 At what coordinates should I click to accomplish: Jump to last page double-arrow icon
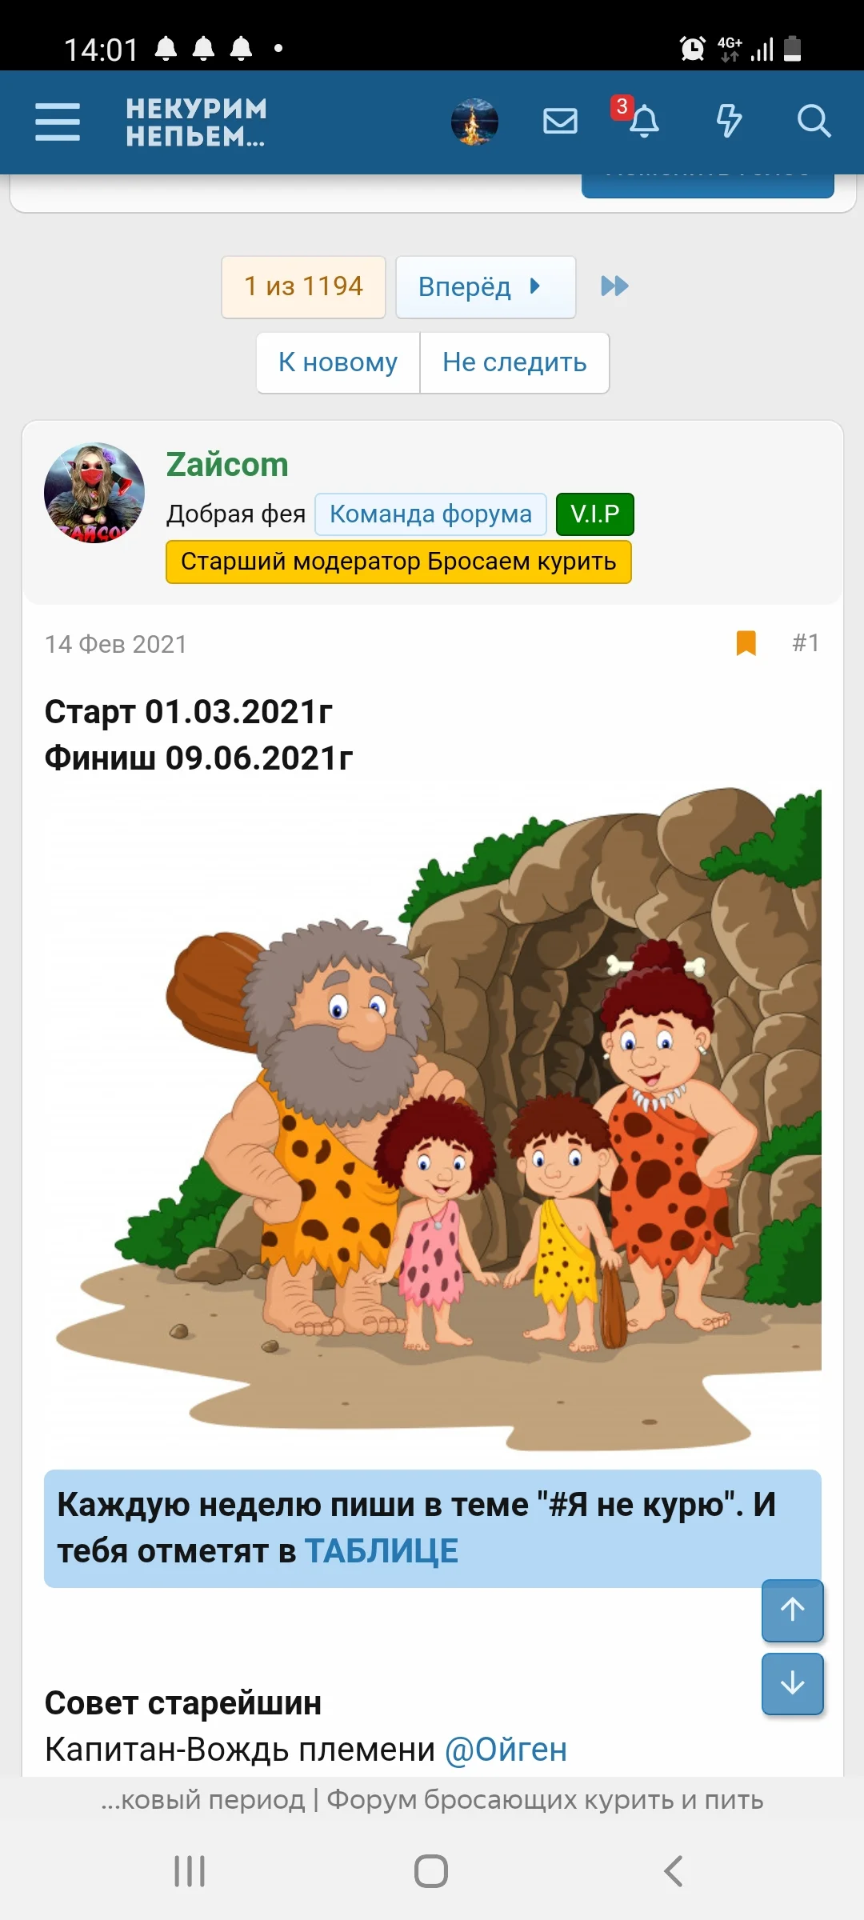pos(614,286)
